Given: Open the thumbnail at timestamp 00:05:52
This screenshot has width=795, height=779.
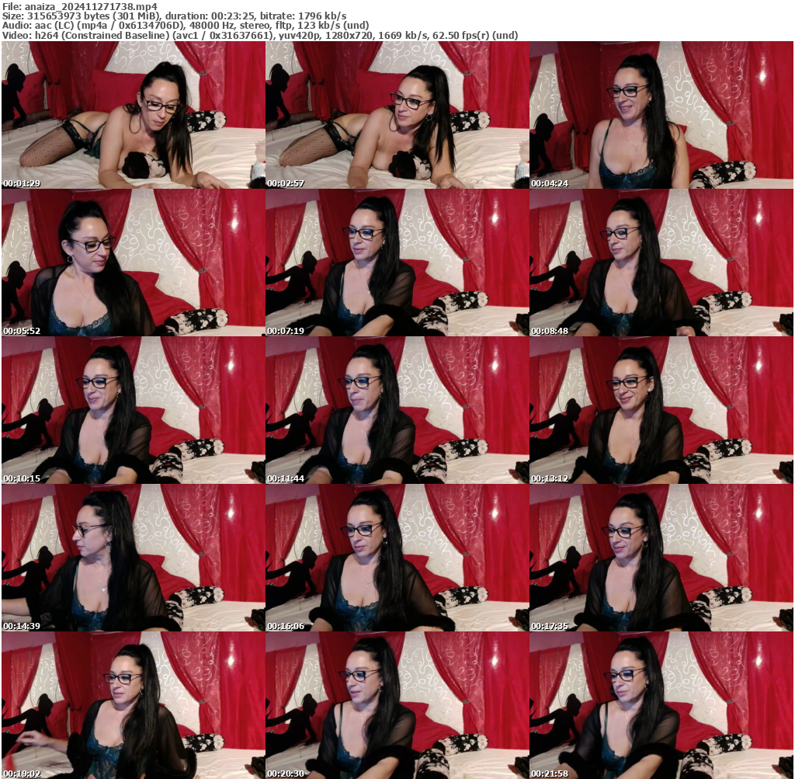Looking at the screenshot, I should tap(132, 263).
